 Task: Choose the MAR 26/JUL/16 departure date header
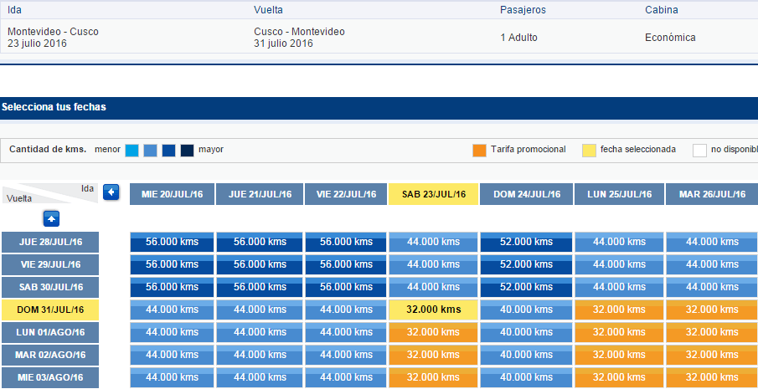(712, 194)
